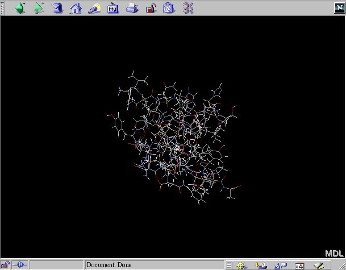Toggle the online/offline connection icon
Viewport: 346px width, 270px height.
pos(20,265)
